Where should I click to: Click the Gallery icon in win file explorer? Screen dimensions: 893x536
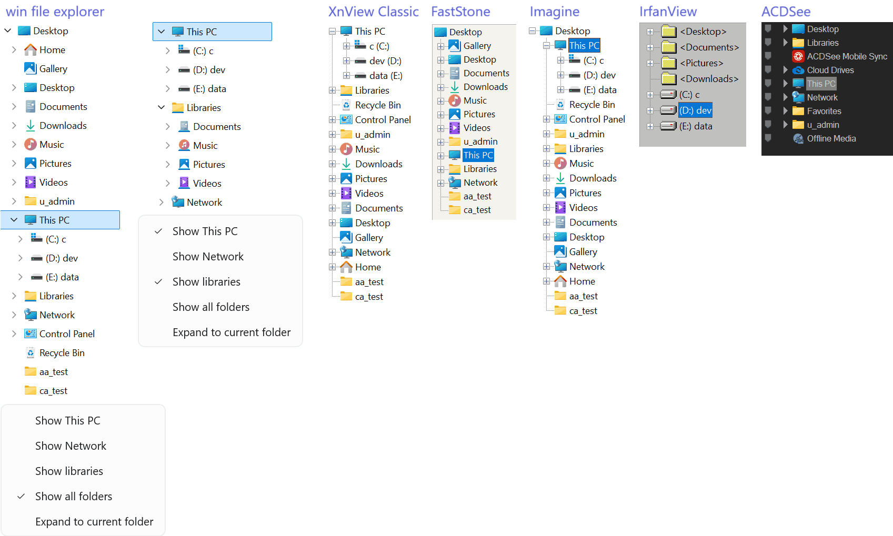coord(31,69)
